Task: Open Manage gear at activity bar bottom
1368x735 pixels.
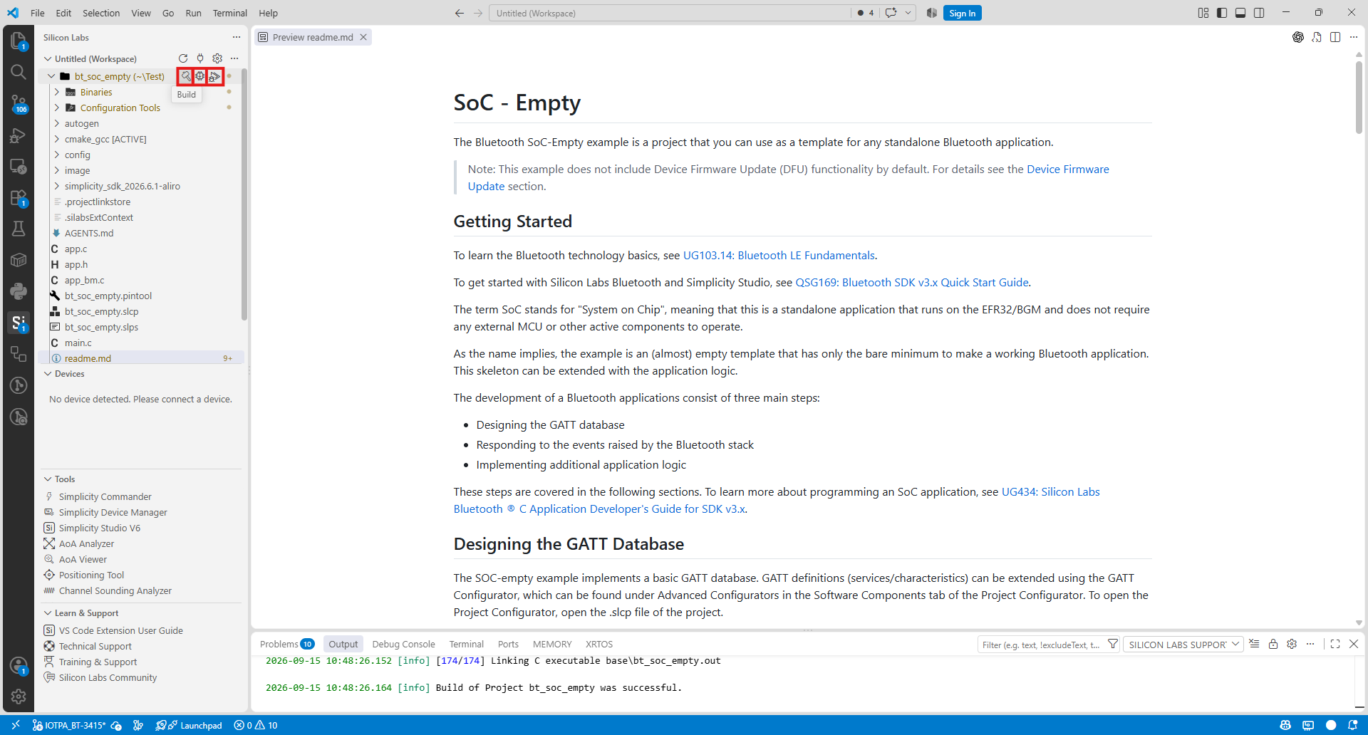Action: pos(19,697)
